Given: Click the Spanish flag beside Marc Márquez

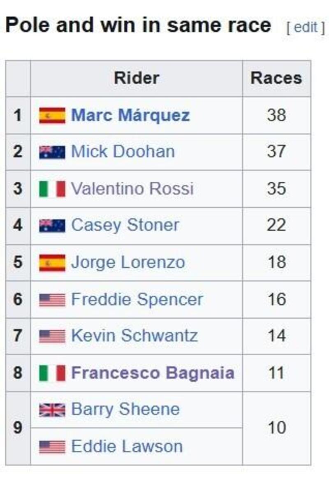Looking at the screenshot, I should 52,116.
